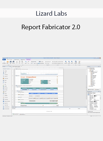This screenshot has height=141, width=103.
Task: Expand the Order Details node in Field List
Action: point(89,69)
